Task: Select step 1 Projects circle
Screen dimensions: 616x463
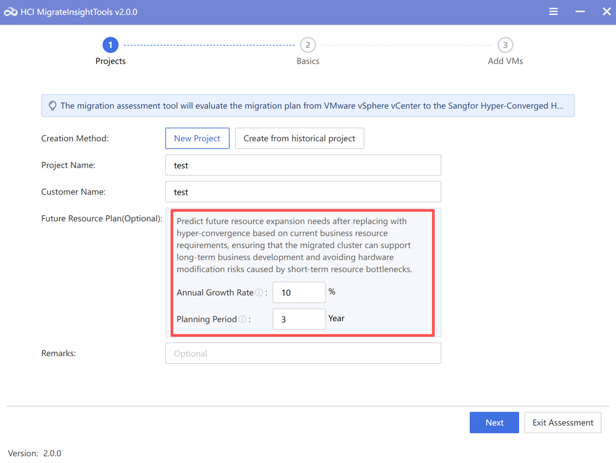Action: (110, 45)
